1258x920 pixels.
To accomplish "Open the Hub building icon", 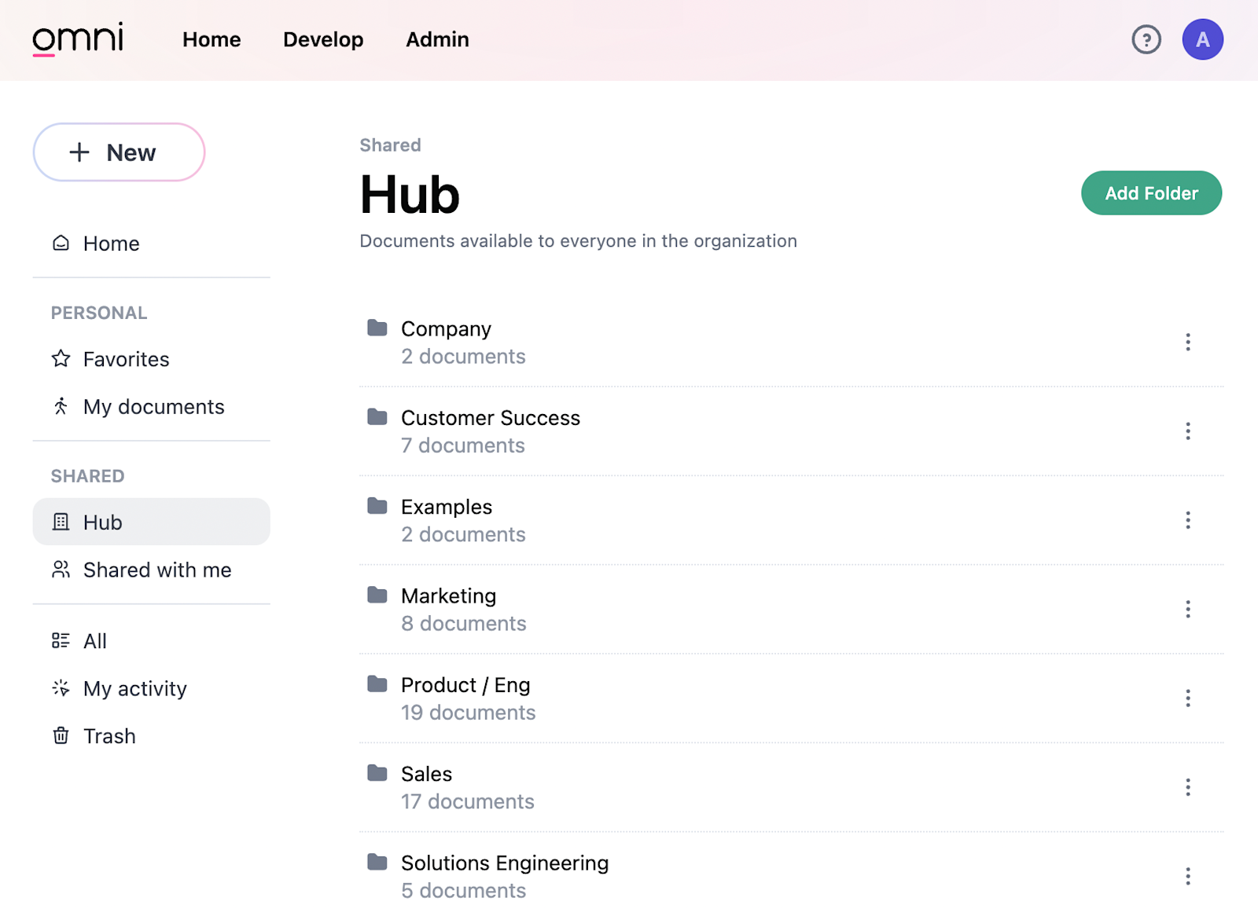I will (60, 522).
